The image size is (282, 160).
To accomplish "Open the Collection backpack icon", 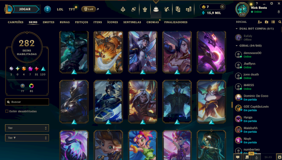I will click(x=156, y=9).
